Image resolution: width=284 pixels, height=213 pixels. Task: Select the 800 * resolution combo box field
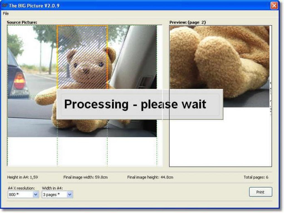(x=23, y=195)
